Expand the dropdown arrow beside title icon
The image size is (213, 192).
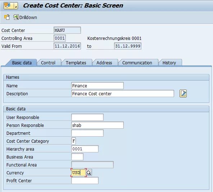click(16, 5)
